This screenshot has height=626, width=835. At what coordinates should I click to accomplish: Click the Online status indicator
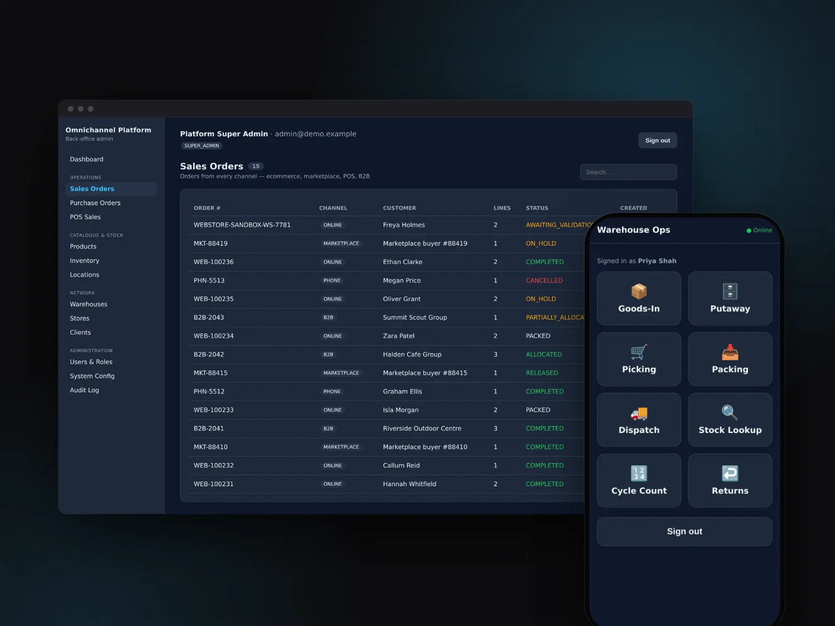[x=759, y=230]
